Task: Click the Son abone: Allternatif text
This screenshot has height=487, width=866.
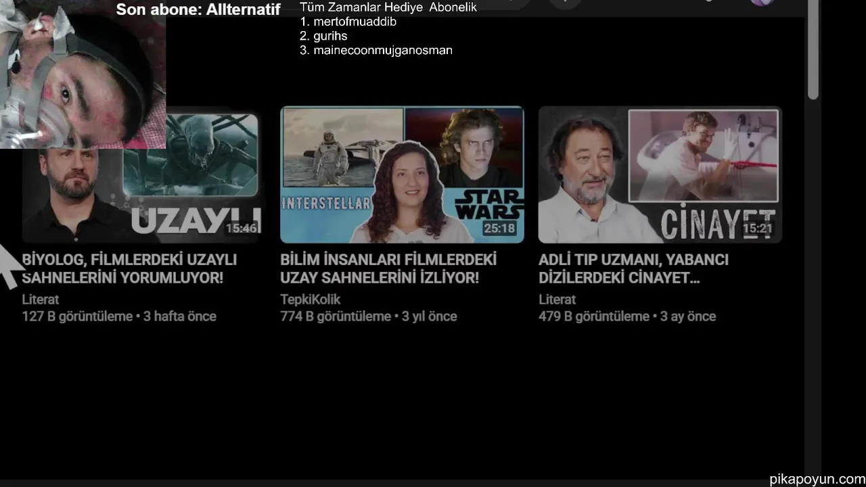Action: point(198,9)
